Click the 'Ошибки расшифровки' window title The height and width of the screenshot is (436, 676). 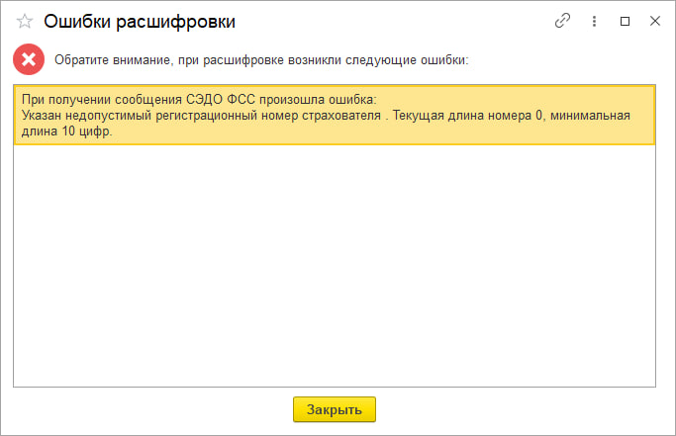click(x=140, y=22)
